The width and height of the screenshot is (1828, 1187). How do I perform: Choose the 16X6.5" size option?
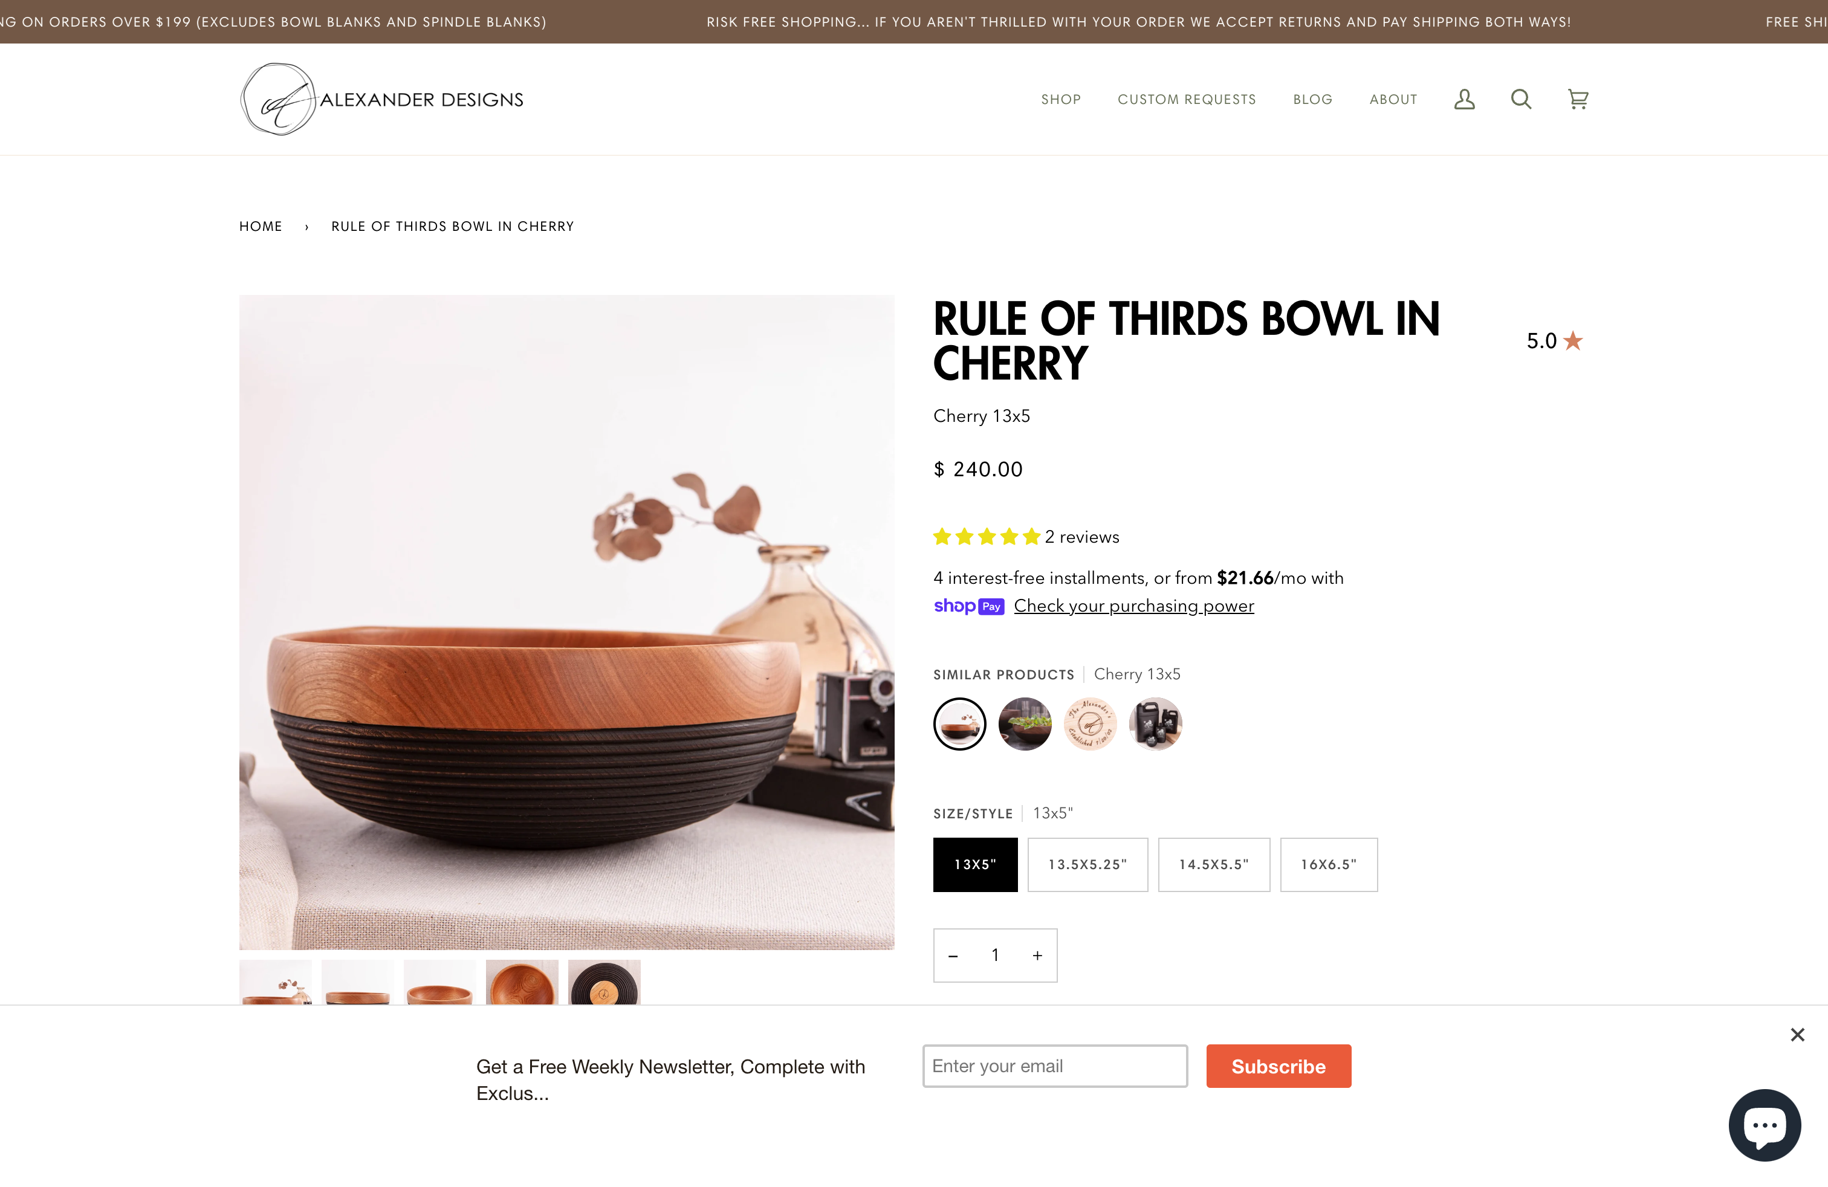[1329, 864]
